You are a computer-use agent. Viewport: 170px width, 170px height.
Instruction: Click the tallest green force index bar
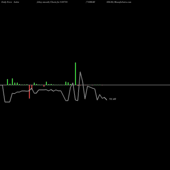click(75, 74)
